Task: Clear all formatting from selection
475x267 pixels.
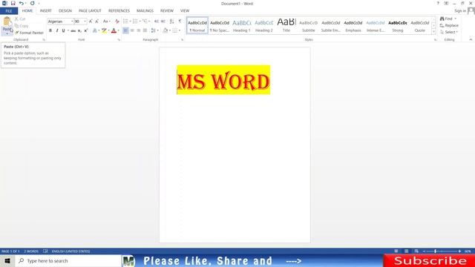Action: click(x=117, y=22)
